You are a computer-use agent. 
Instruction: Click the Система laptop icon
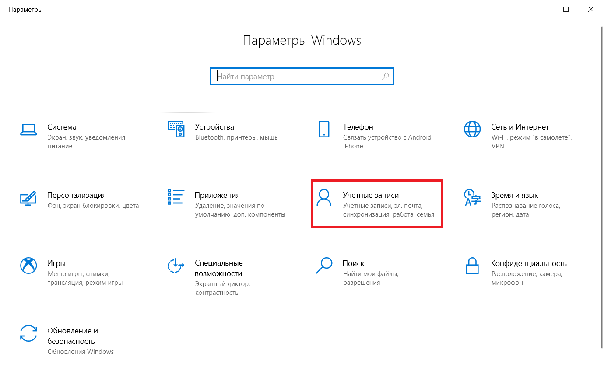coord(28,129)
